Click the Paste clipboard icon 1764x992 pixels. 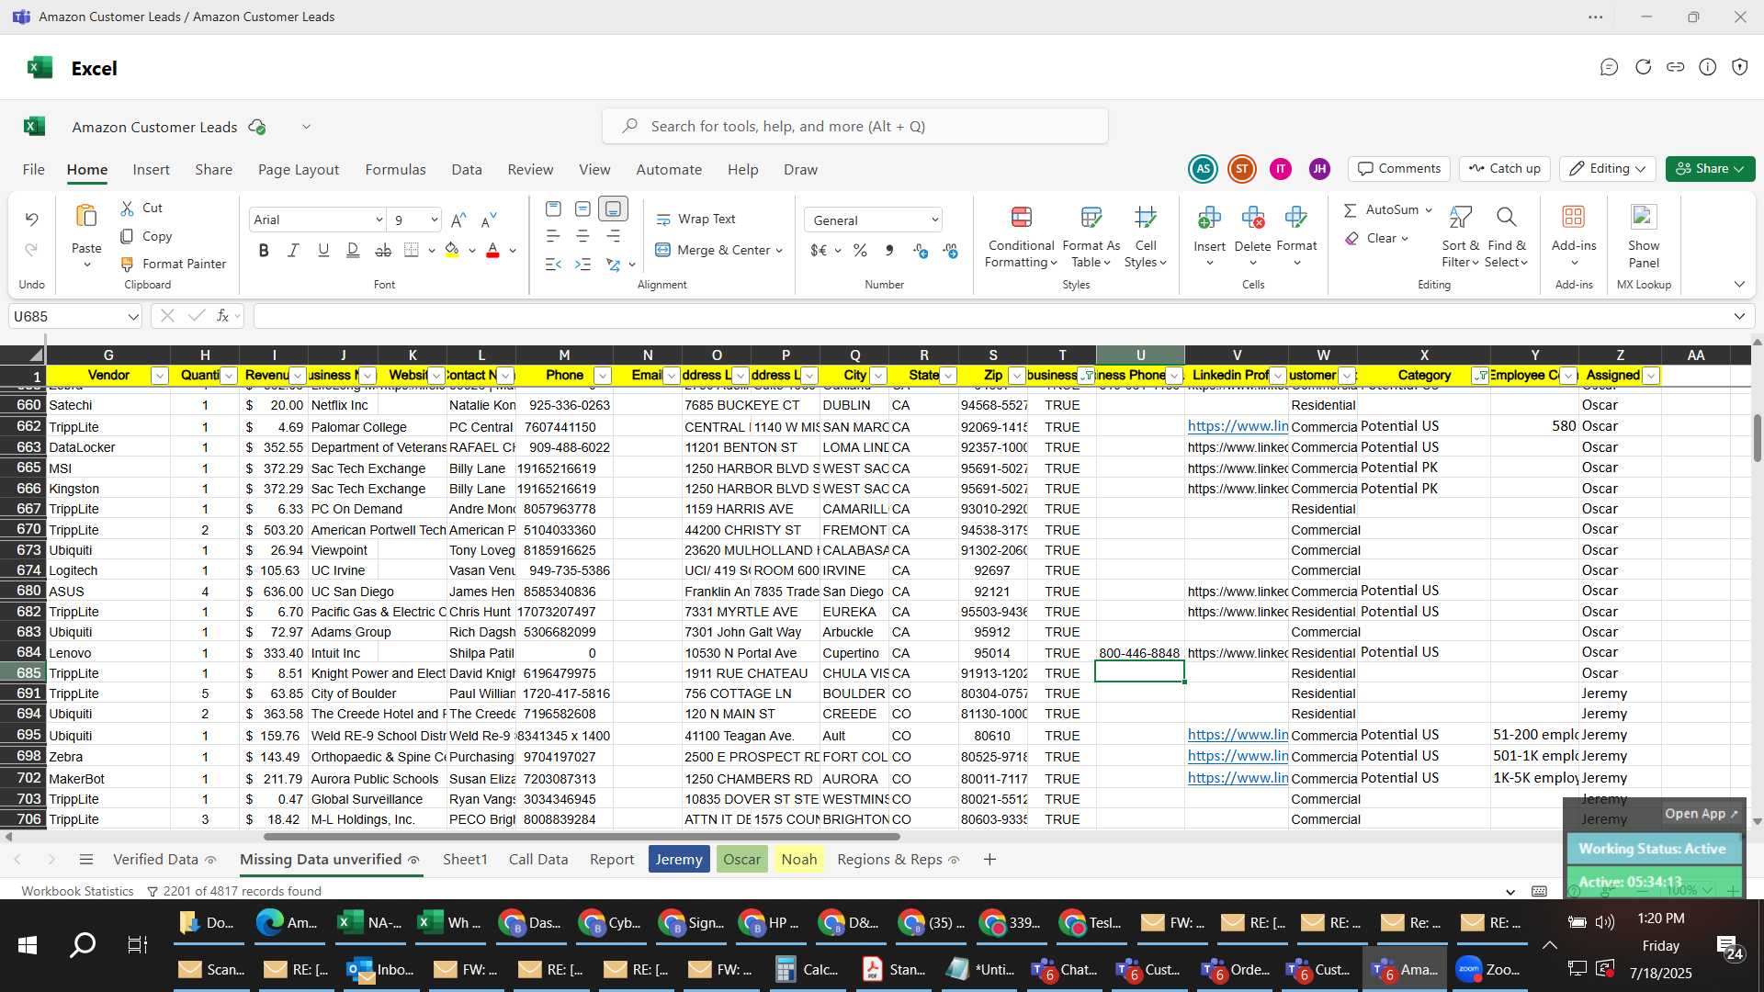pos(86,217)
